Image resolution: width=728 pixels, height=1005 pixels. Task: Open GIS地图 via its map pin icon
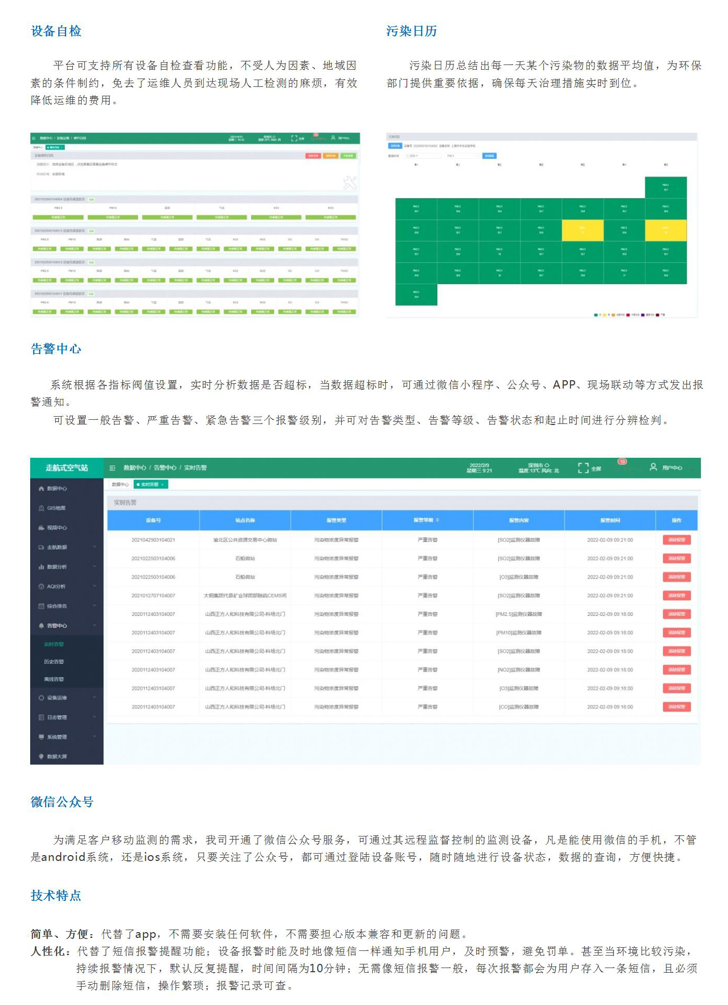pos(41,508)
